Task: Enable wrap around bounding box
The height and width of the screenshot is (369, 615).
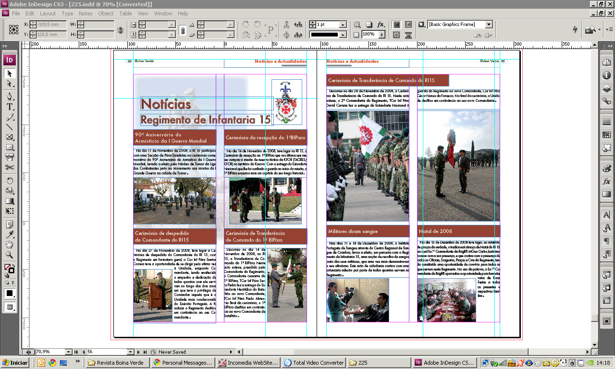Action: pos(408,25)
